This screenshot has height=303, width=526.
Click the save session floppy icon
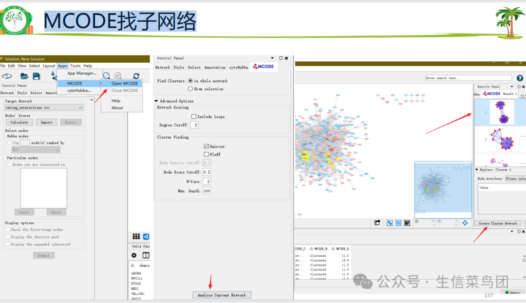[36, 76]
